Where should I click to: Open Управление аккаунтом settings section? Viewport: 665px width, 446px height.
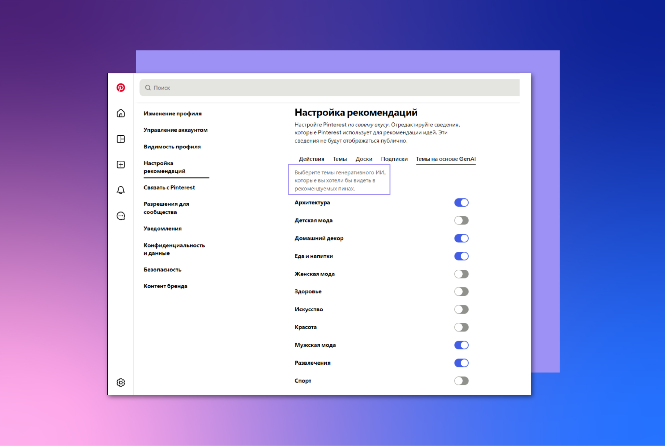coord(175,130)
